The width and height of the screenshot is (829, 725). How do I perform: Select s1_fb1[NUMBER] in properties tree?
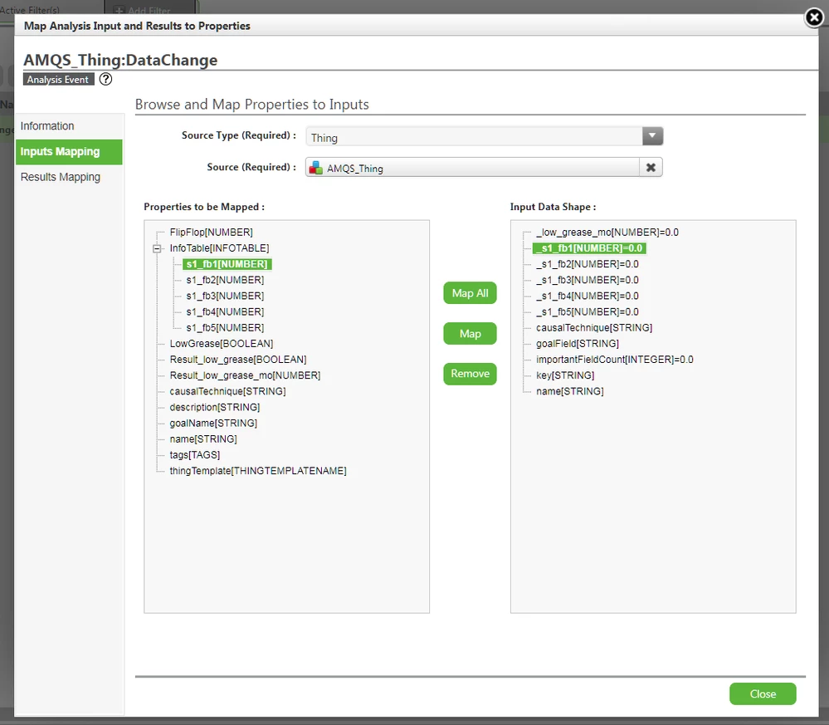click(x=227, y=264)
